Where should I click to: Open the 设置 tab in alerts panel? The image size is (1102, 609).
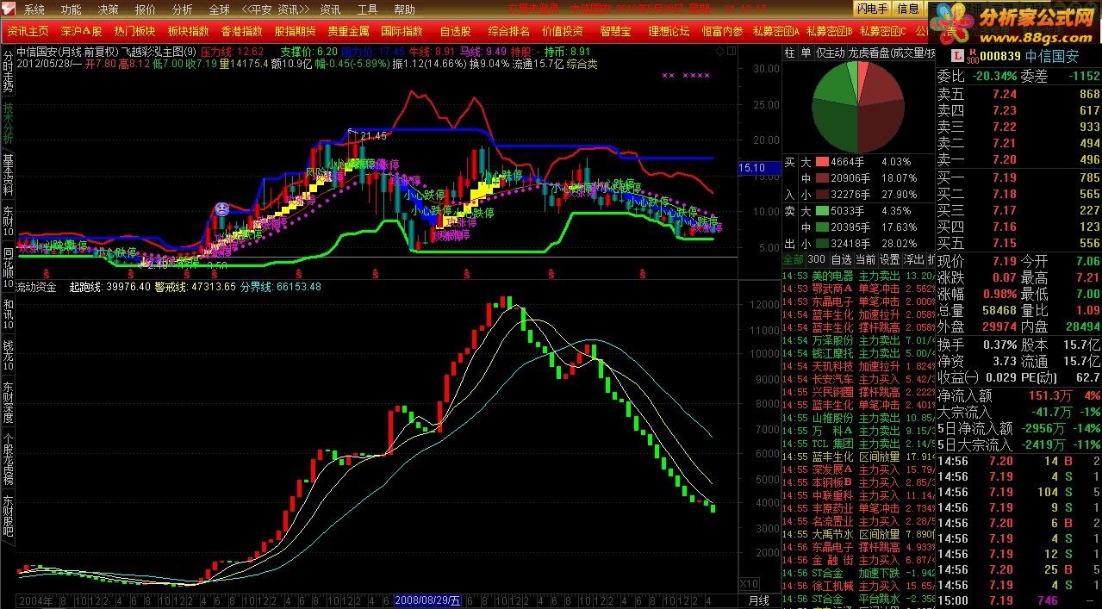coord(889,259)
